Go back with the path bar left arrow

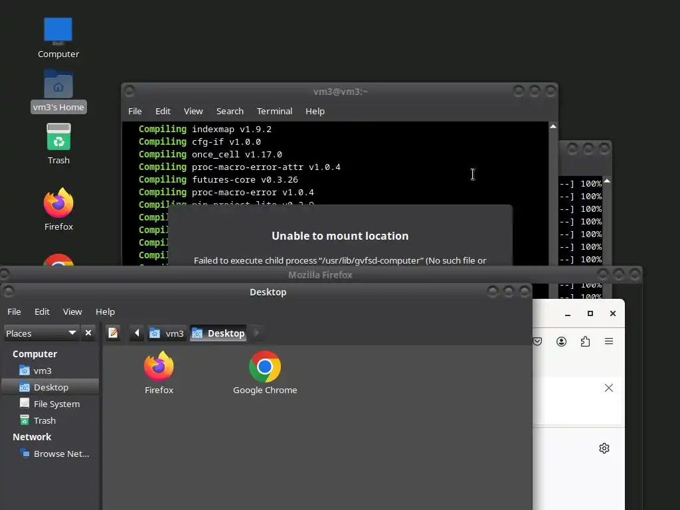click(x=137, y=333)
